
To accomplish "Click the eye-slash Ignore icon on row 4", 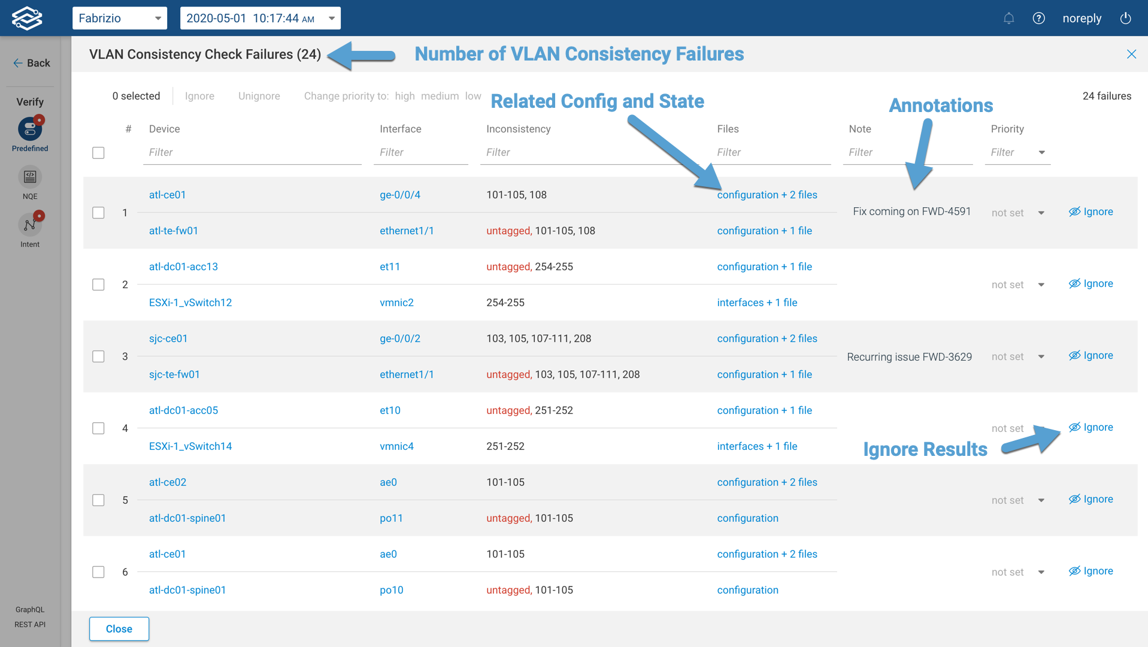I will [1074, 427].
